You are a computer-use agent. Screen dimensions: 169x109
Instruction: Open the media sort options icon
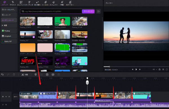coord(98,11)
